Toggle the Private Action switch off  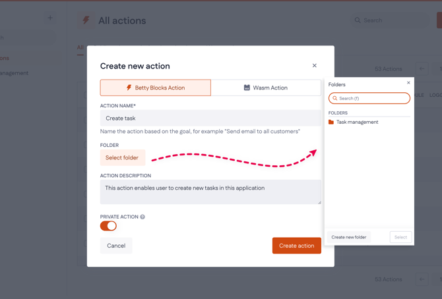click(109, 226)
